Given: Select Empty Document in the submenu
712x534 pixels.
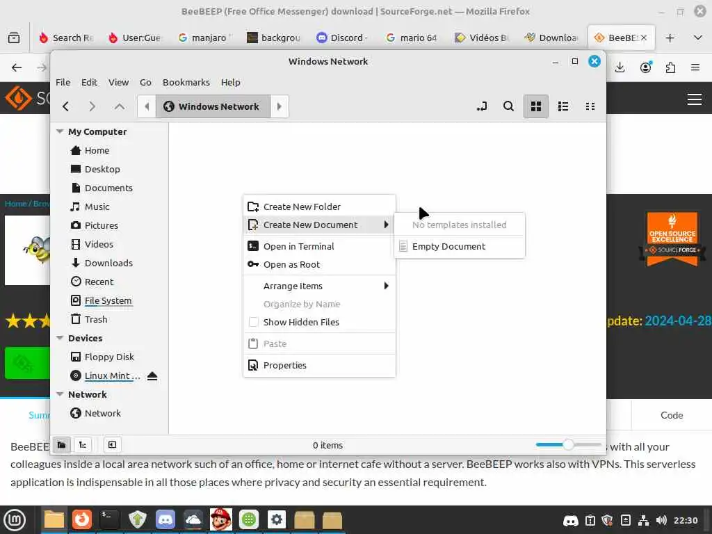Looking at the screenshot, I should click(460, 246).
